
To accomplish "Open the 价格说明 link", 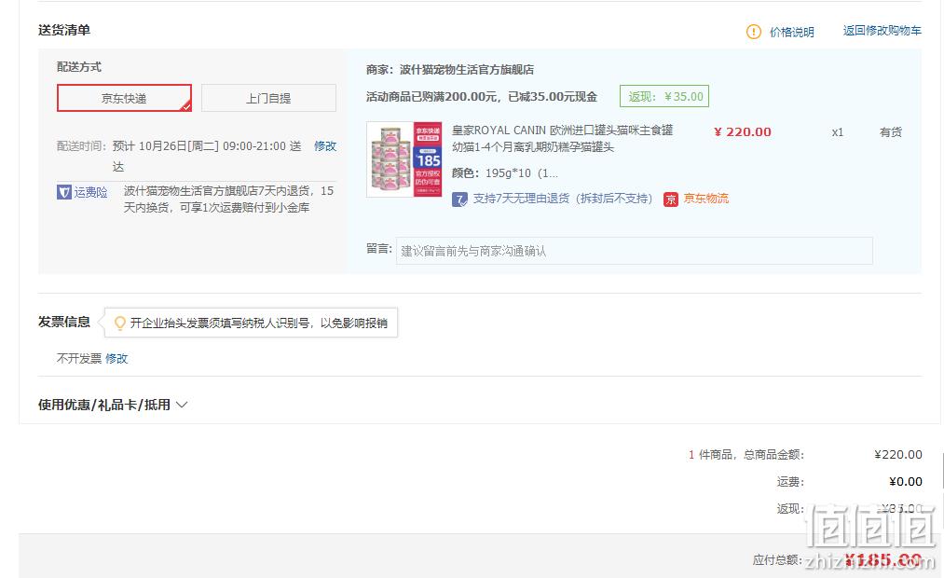I will tap(792, 32).
